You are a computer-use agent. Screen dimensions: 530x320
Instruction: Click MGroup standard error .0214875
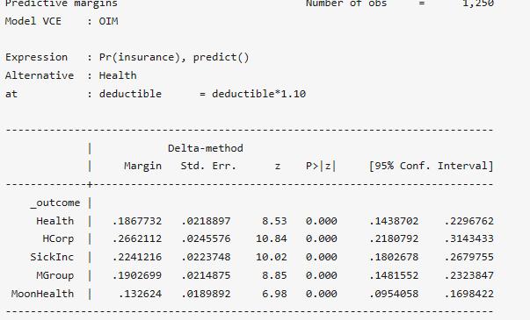(206, 275)
